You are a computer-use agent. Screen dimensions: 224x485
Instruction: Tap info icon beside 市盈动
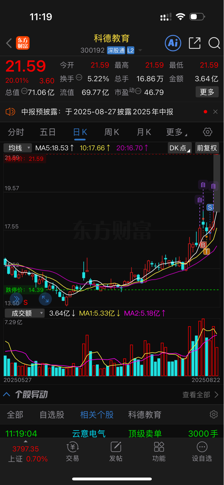point(138,91)
